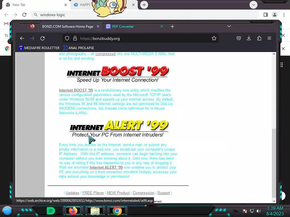Open the Firefox downloads panel

coord(249,38)
